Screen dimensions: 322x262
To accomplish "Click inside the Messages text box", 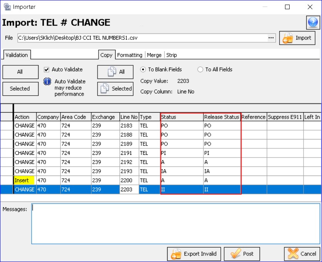I will (x=173, y=223).
